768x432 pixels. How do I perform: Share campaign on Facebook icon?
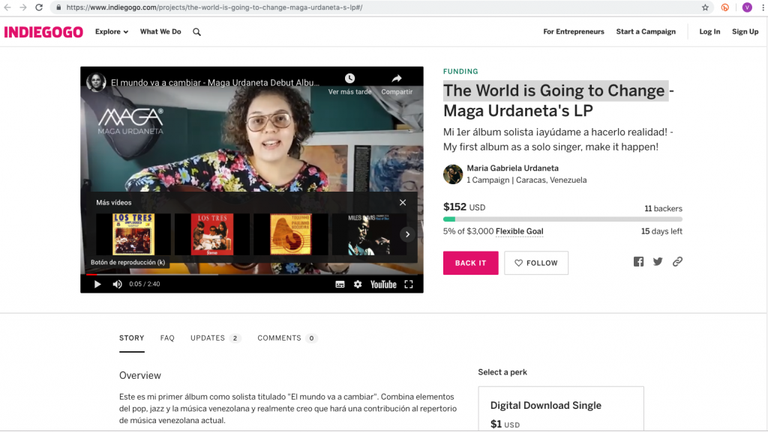point(638,262)
